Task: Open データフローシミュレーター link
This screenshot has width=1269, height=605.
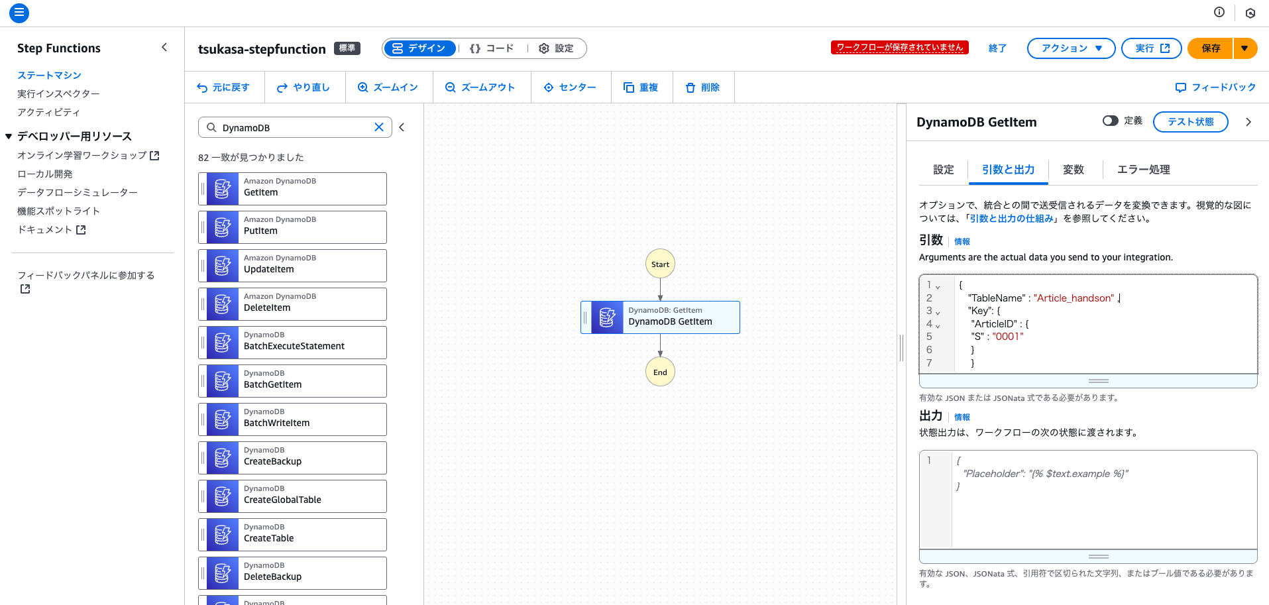Action: [78, 192]
